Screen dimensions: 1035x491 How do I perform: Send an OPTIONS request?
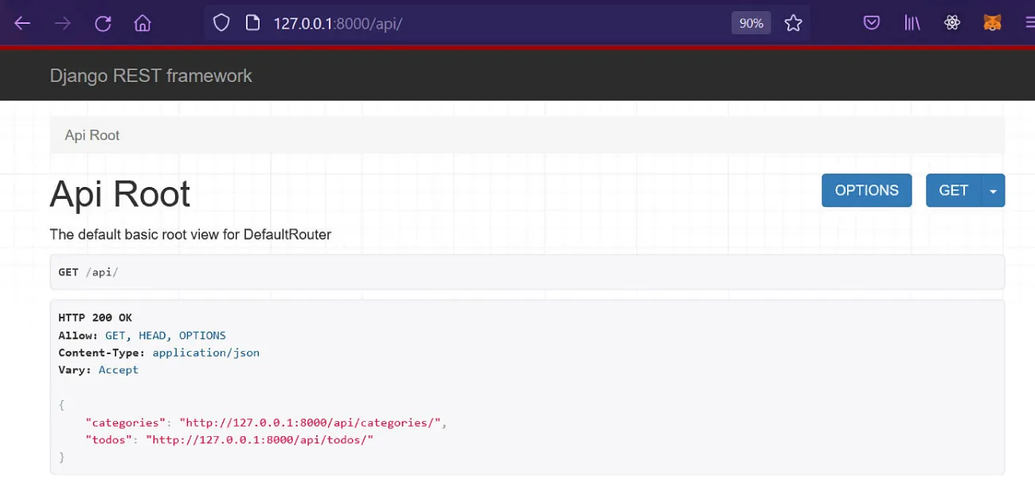point(866,190)
